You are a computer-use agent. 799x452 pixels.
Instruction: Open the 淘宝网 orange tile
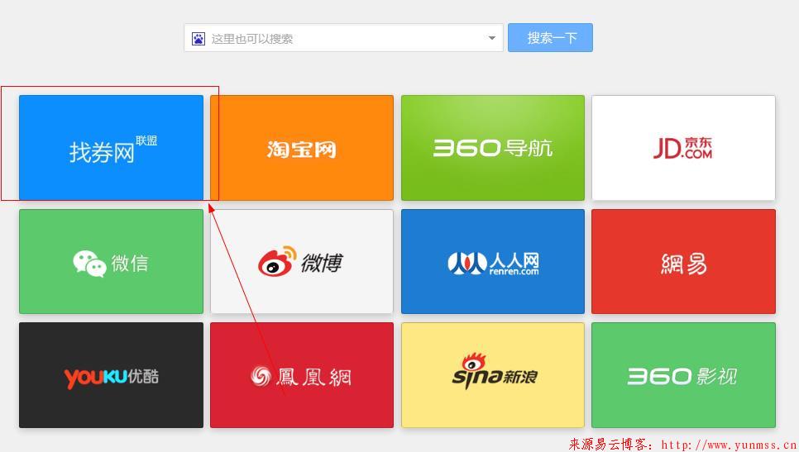302,148
